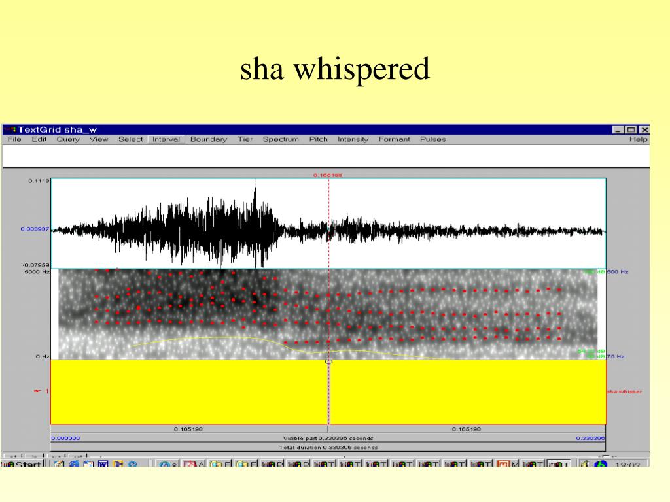Click the taskbar clock showing 18:02
Viewport: 670px width, 502px height.
pos(627,465)
